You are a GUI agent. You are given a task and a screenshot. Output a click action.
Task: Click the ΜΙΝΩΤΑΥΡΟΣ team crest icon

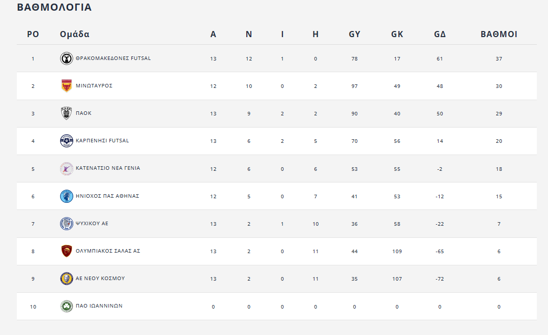click(66, 86)
